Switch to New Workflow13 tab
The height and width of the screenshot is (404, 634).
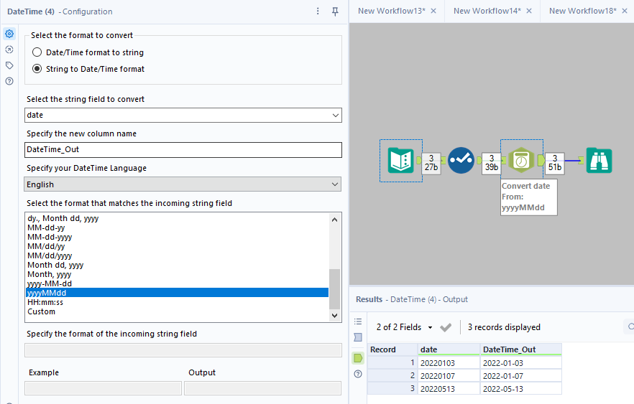pyautogui.click(x=391, y=11)
